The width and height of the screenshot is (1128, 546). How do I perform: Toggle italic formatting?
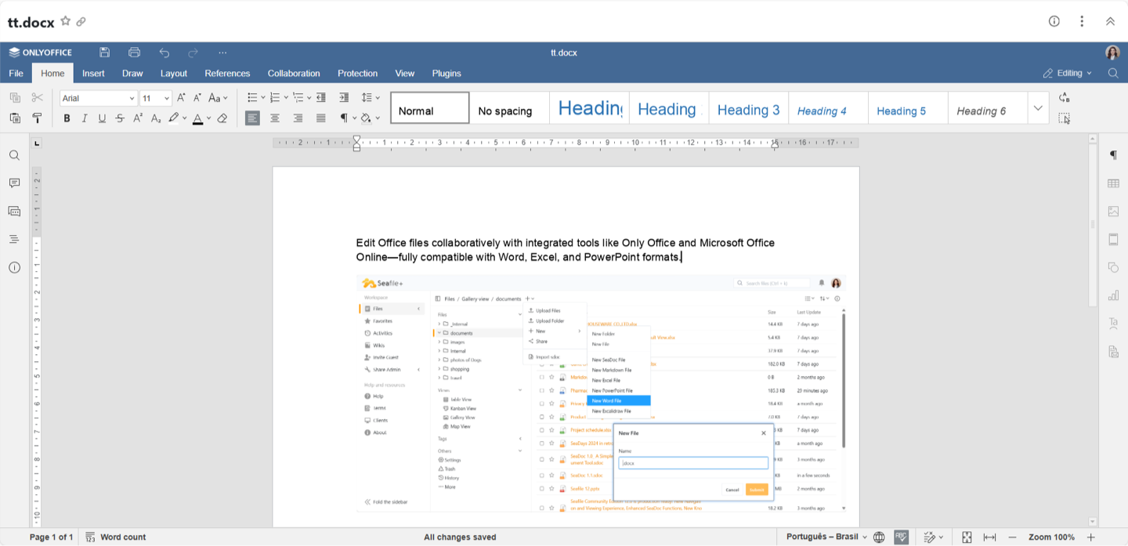click(x=85, y=118)
